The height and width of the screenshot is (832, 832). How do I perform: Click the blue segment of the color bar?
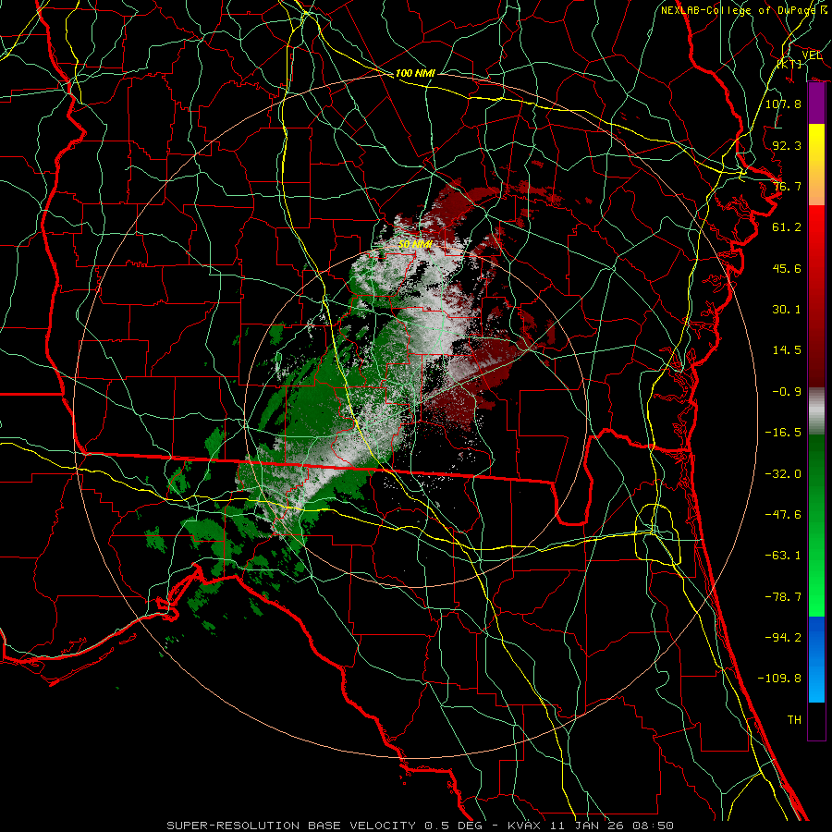tap(816, 659)
